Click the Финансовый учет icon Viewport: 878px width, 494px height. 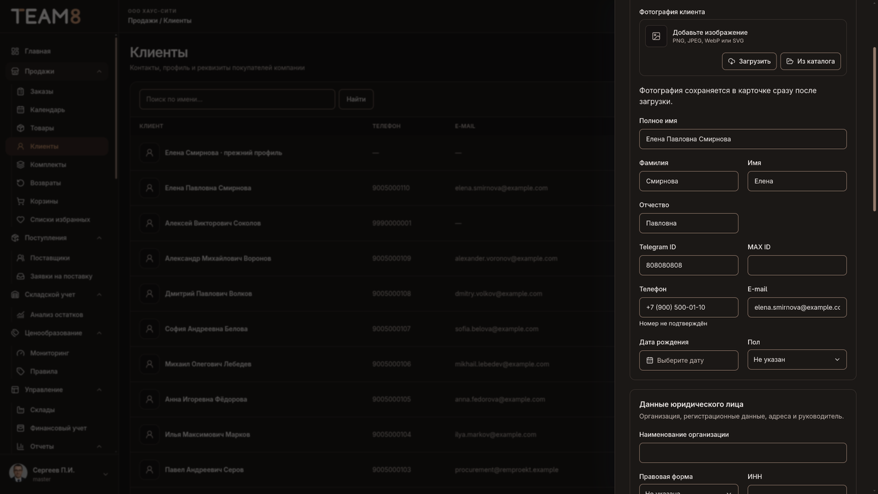tap(21, 428)
